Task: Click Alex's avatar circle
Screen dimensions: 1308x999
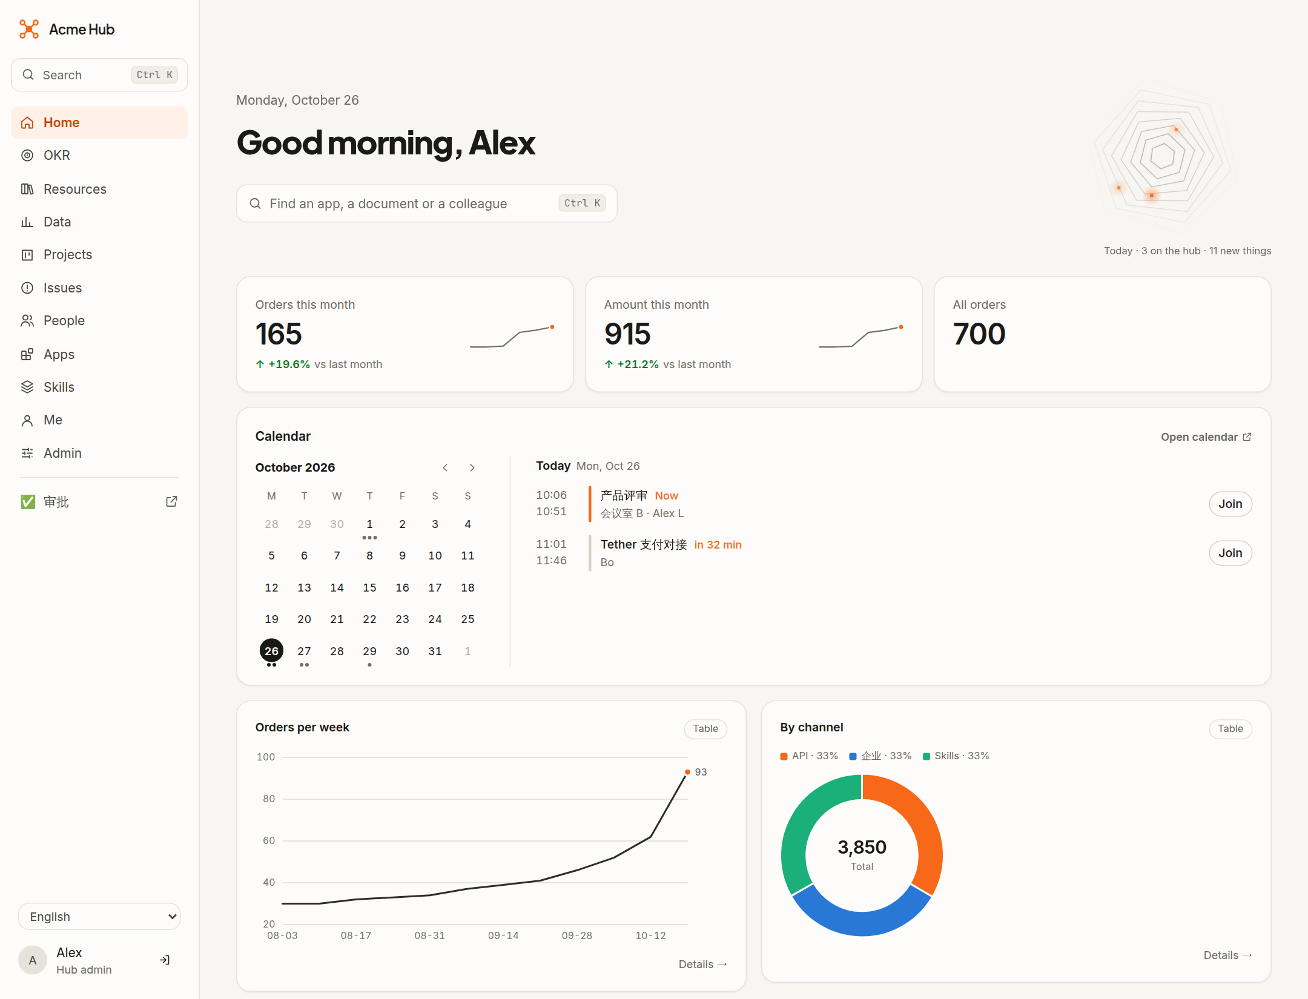Action: point(33,960)
